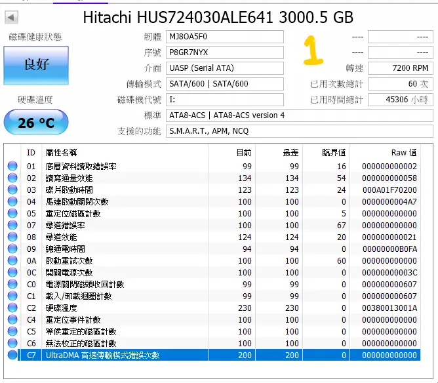This screenshot has height=383, width=438.
Task: Click raw value 0000000004A7
Action: 389,202
